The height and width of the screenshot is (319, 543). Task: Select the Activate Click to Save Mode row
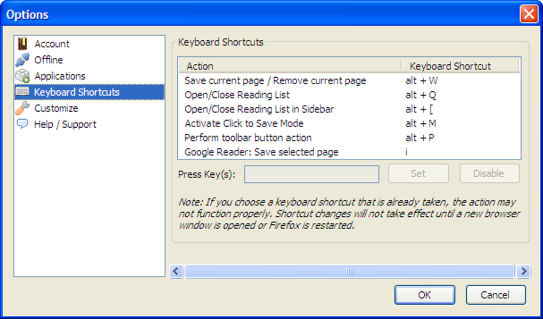click(349, 123)
